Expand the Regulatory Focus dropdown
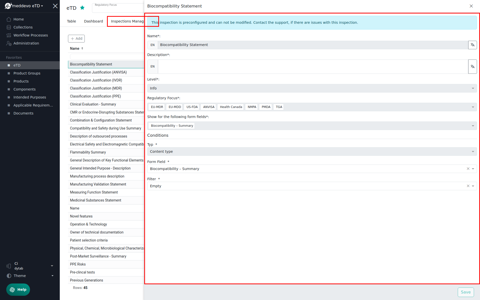Image resolution: width=480 pixels, height=300 pixels. (x=473, y=107)
